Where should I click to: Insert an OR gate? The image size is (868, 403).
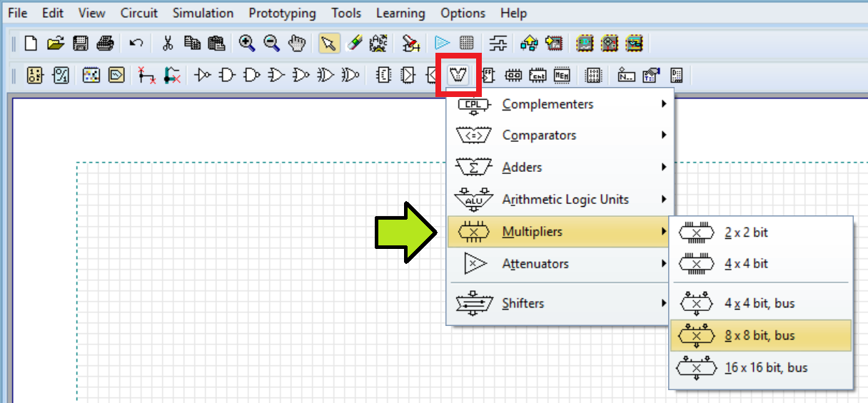(x=276, y=74)
